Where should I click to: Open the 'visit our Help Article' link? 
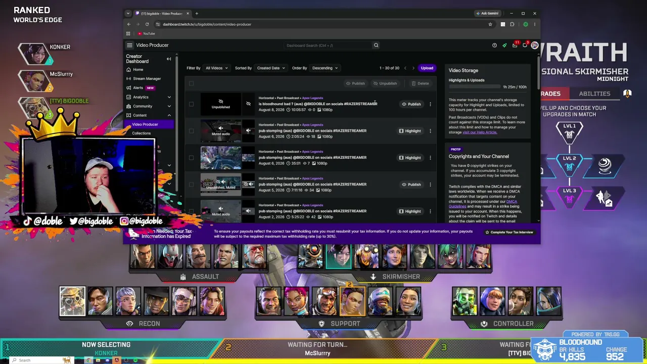(479, 132)
